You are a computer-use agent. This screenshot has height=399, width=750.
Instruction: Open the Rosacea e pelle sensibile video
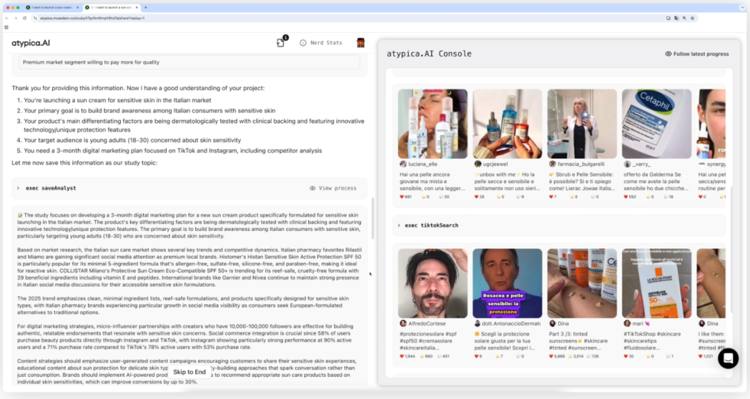507,283
